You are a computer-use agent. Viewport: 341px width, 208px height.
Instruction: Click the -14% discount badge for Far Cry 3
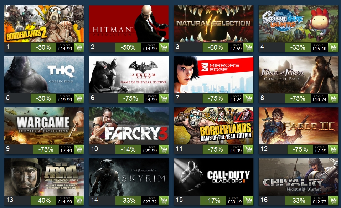(x=128, y=149)
